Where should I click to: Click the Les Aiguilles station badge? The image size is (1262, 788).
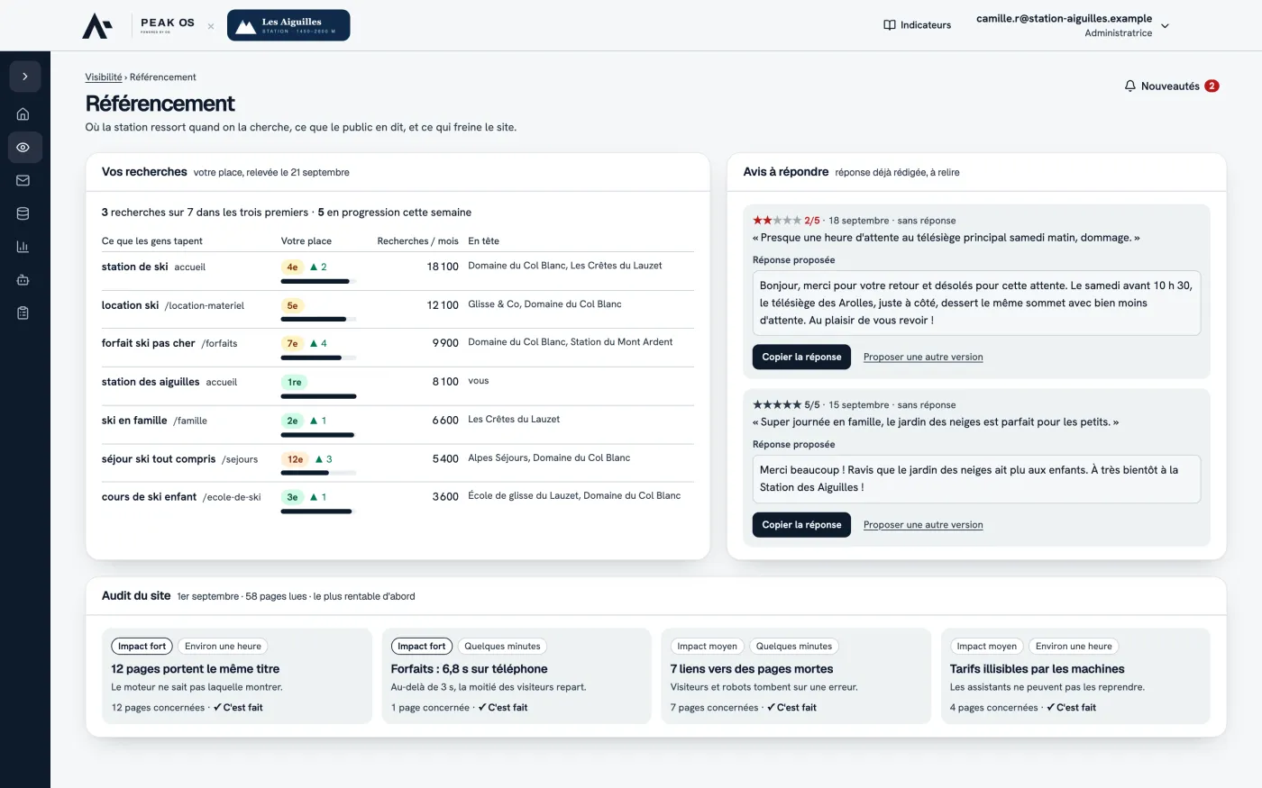[288, 25]
